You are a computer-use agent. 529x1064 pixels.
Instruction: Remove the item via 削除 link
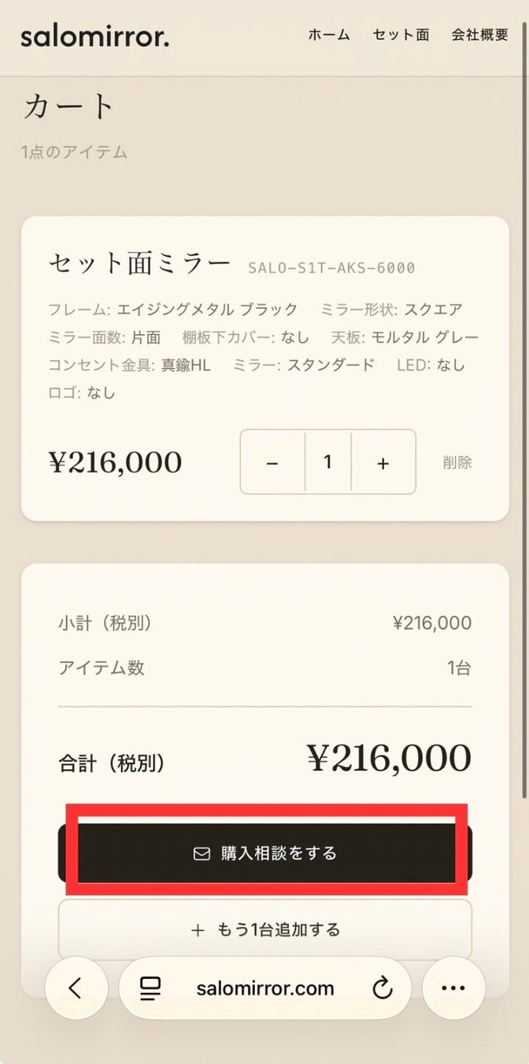pos(457,463)
